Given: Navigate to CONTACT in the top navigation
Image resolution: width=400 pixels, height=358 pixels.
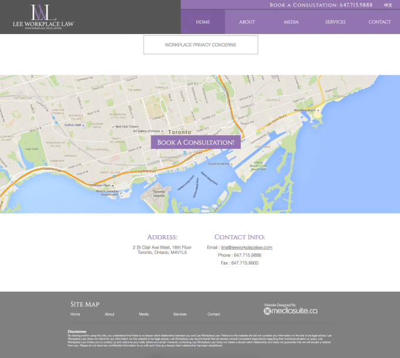Looking at the screenshot, I should [379, 22].
